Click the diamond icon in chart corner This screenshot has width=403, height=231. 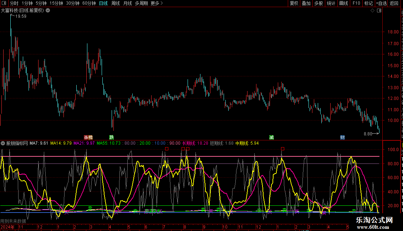coord(372,11)
